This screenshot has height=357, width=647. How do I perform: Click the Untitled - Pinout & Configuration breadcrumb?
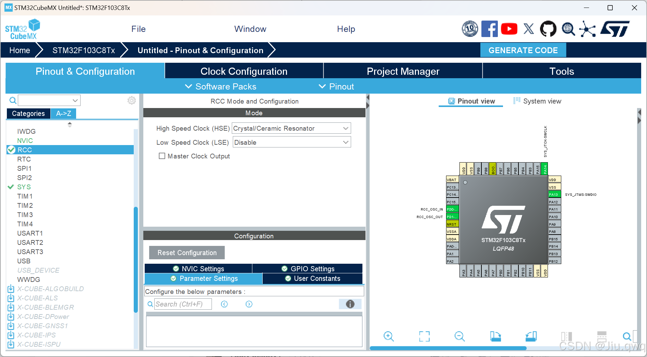[x=201, y=50]
